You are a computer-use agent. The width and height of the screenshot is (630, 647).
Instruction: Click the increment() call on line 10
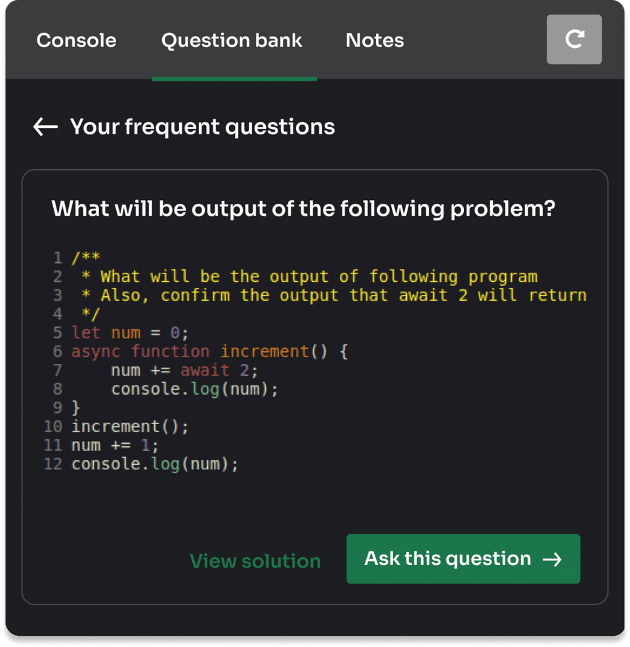click(130, 427)
